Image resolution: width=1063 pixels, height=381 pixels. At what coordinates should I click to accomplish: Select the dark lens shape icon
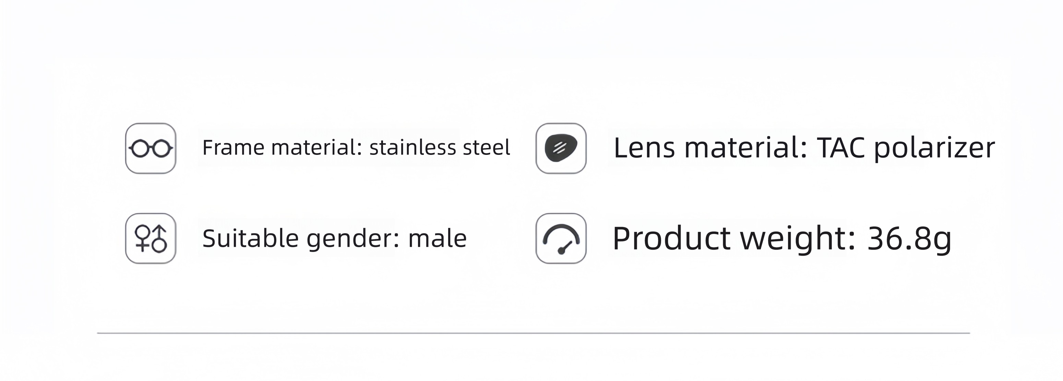coord(561,148)
